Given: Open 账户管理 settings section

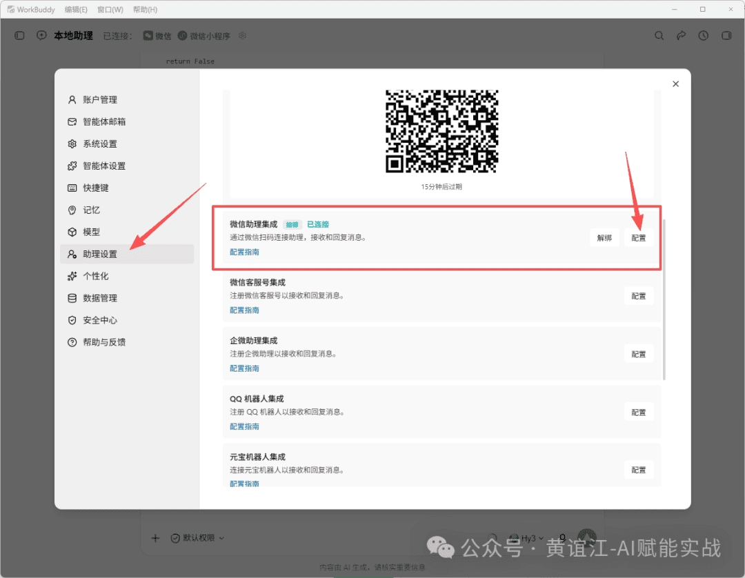Looking at the screenshot, I should click(x=127, y=100).
